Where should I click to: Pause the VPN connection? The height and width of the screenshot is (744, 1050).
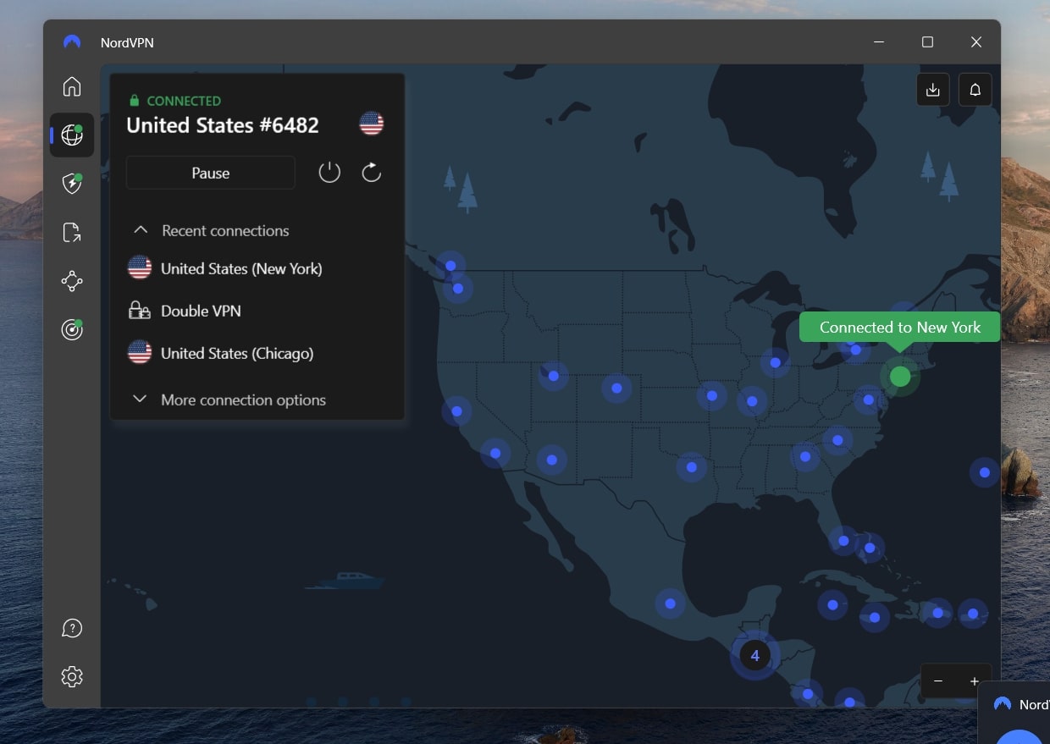tap(210, 172)
